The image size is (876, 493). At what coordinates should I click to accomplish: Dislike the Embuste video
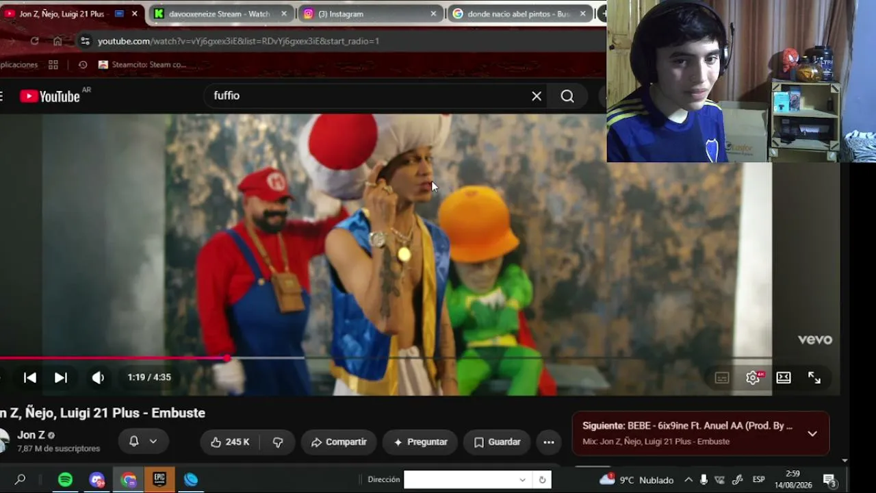point(277,442)
